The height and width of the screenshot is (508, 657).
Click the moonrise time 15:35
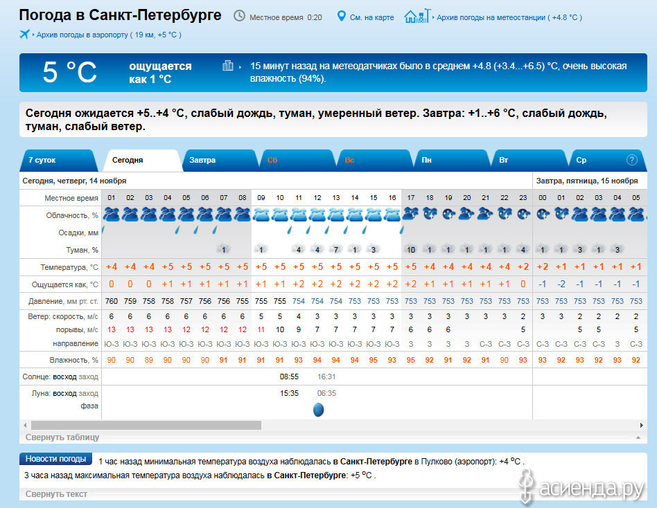tap(289, 393)
